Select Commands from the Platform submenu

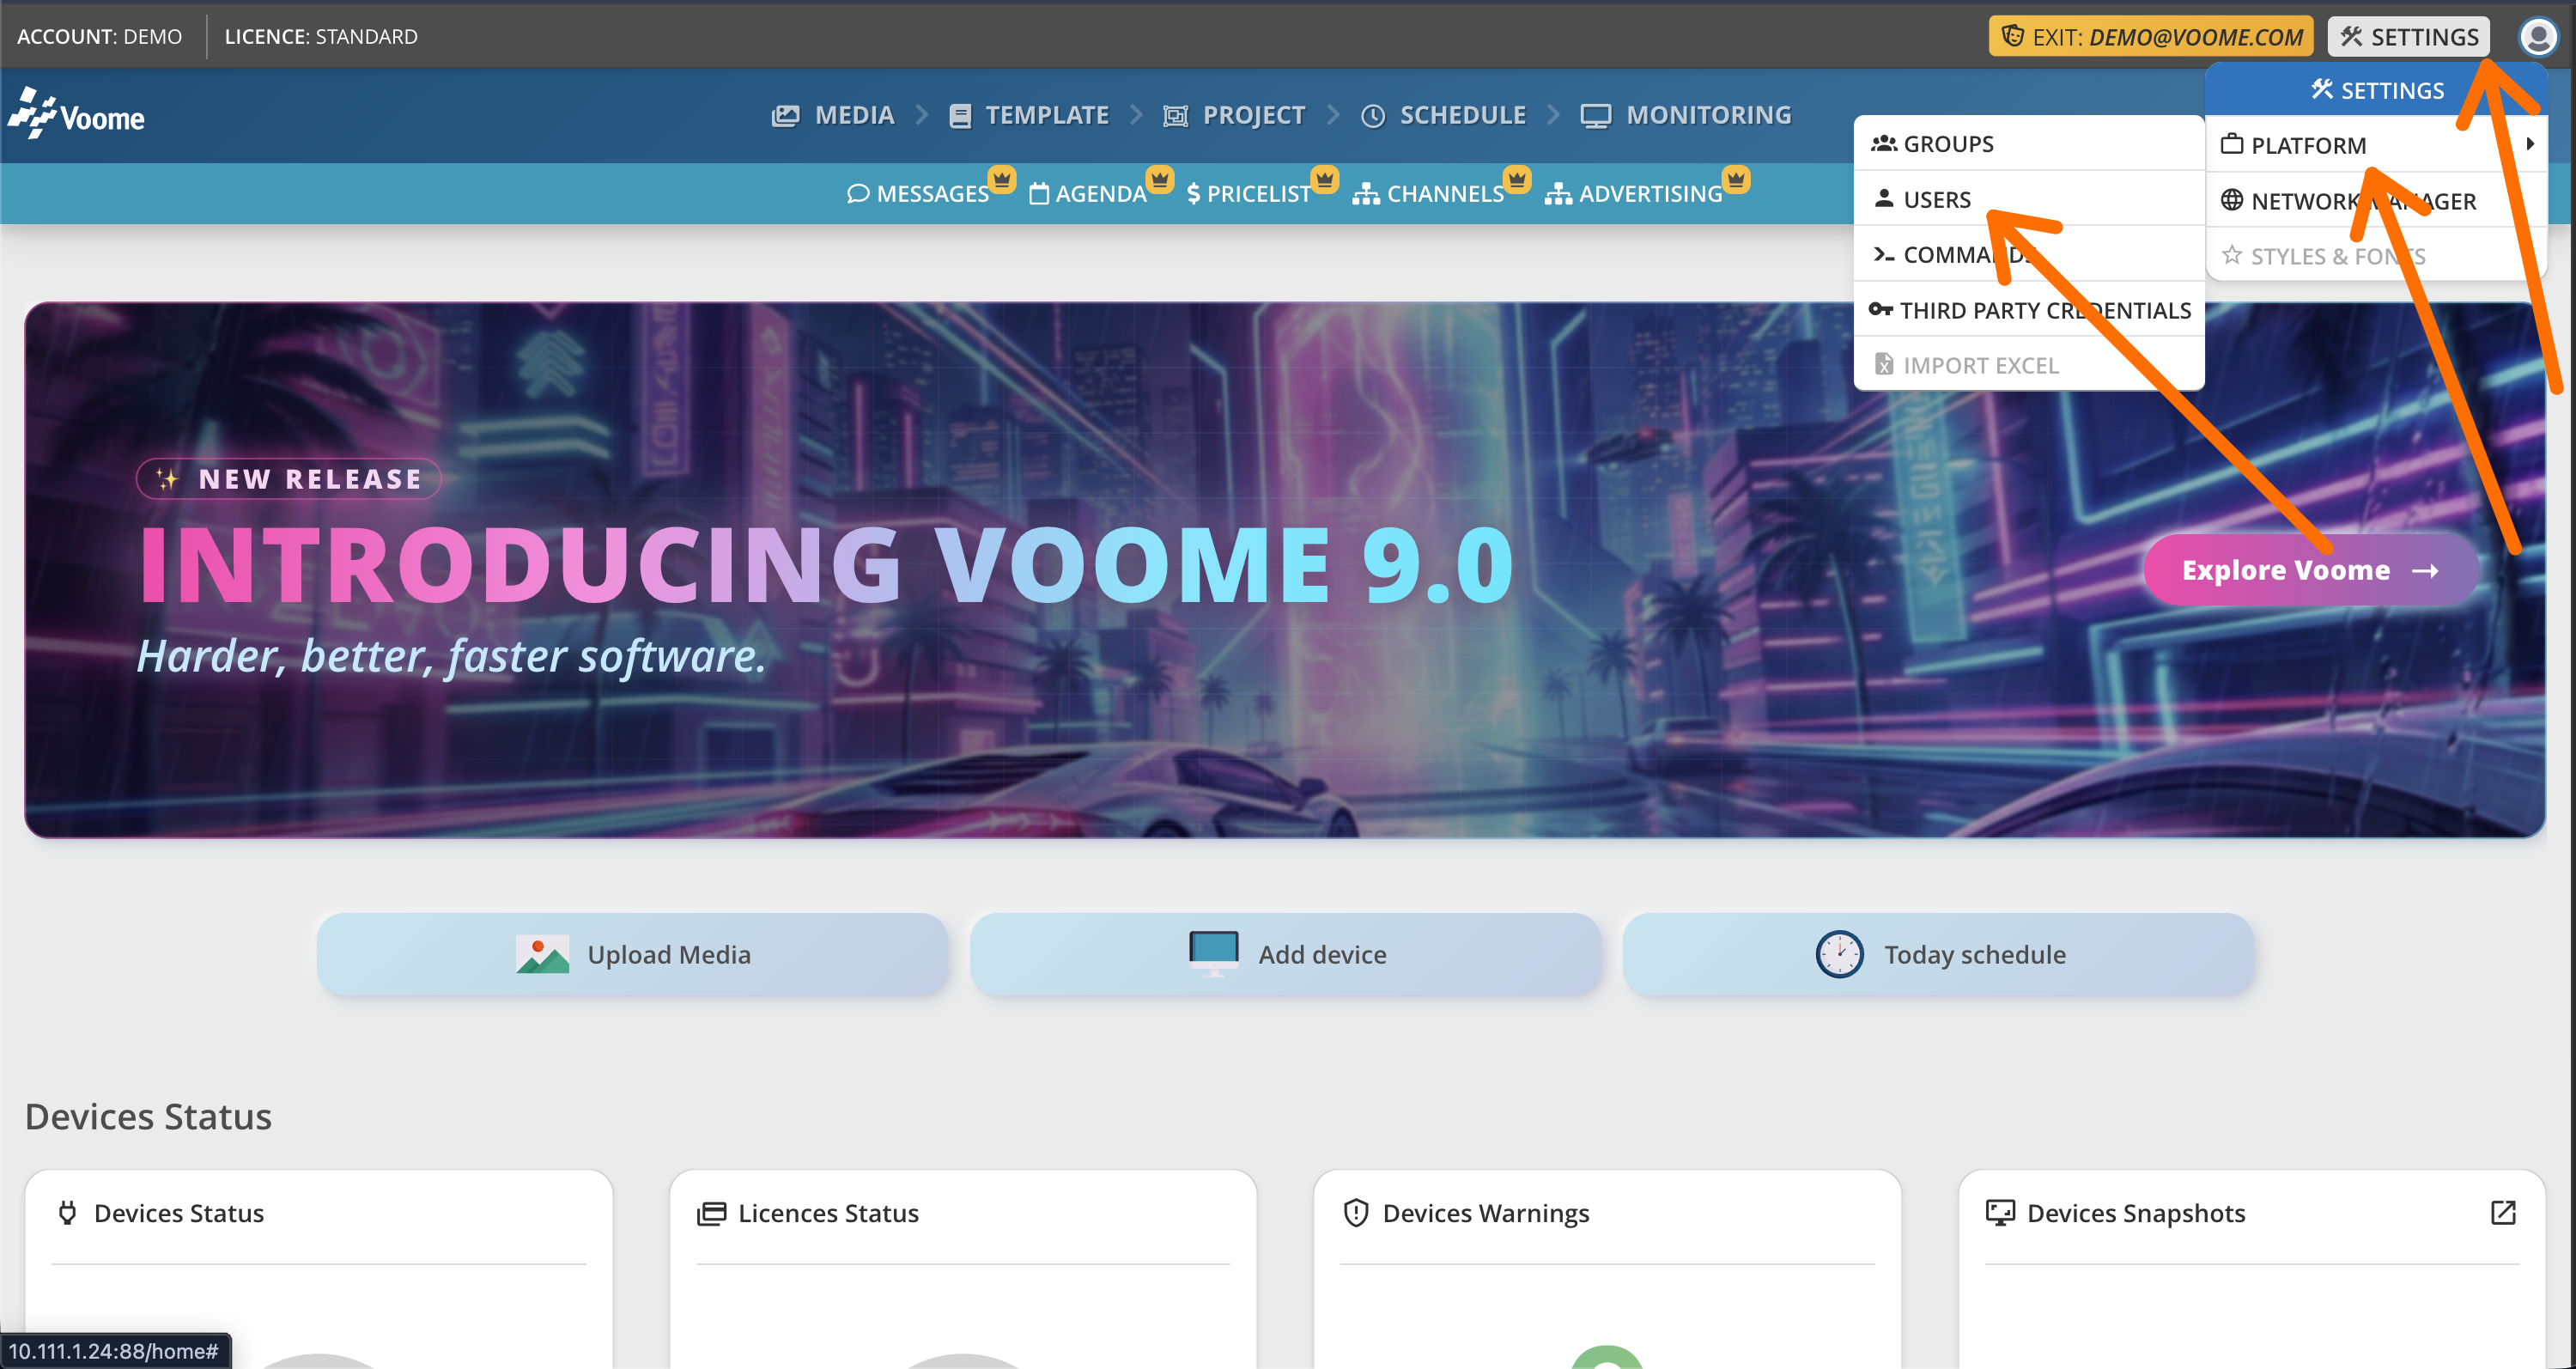2028,254
